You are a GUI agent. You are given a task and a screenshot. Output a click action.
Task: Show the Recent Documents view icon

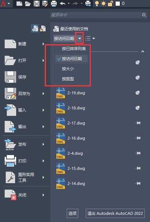pyautogui.click(x=35, y=28)
